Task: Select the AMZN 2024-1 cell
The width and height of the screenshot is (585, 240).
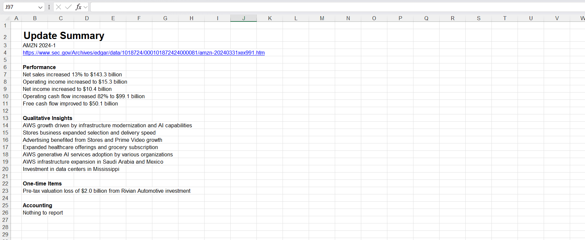Action: tap(39, 46)
